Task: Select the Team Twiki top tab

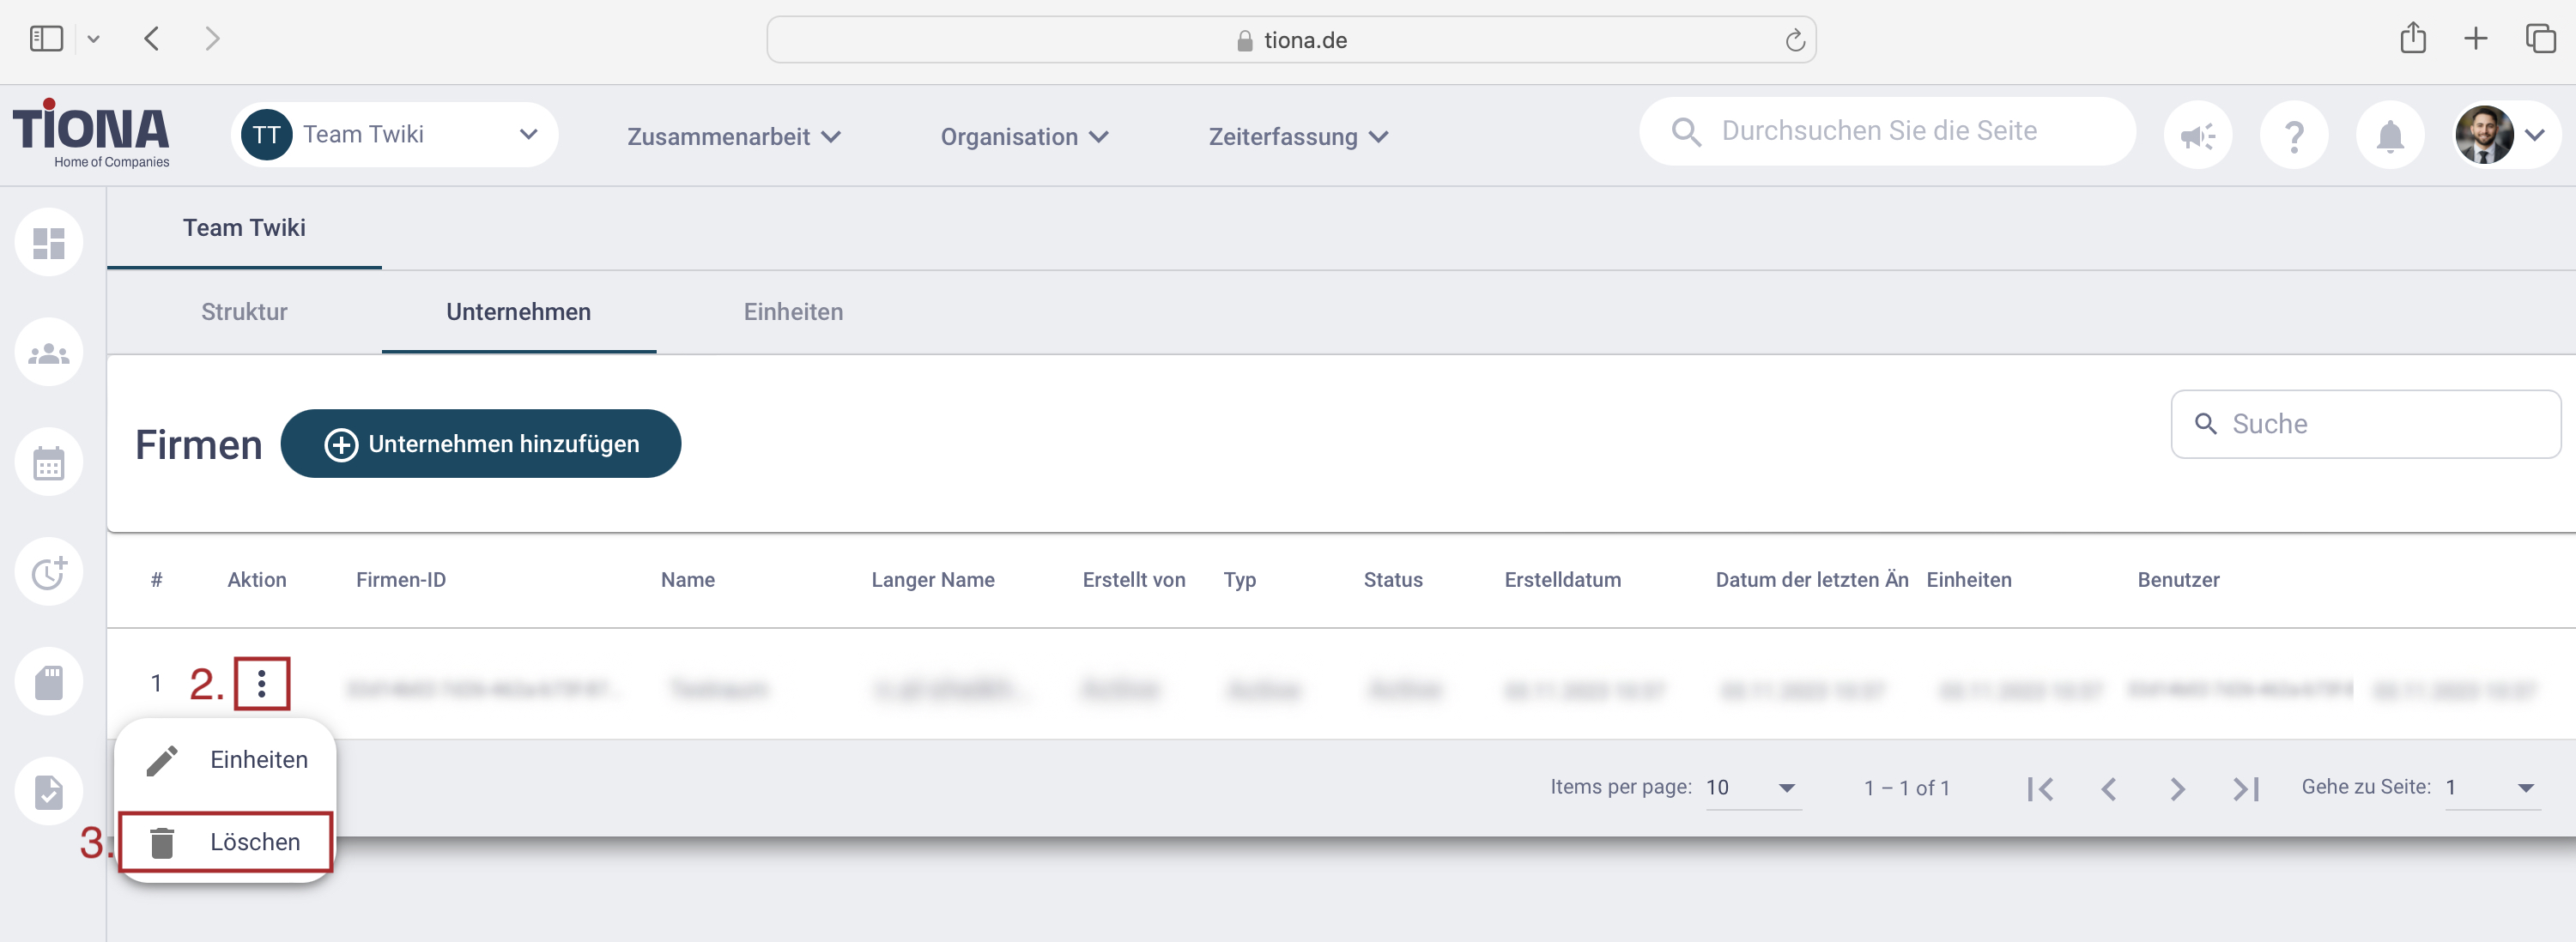Action: [x=244, y=227]
